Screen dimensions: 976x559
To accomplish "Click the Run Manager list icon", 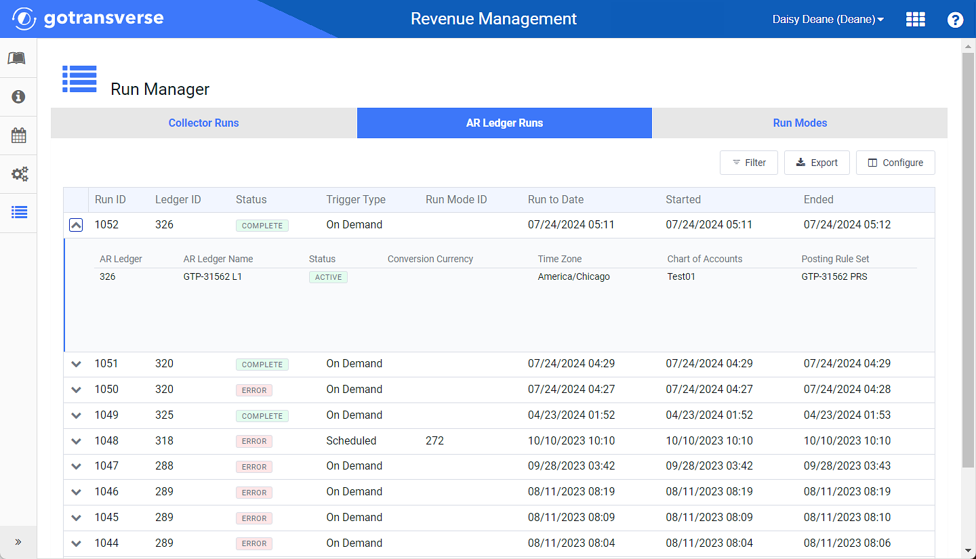I will [79, 79].
